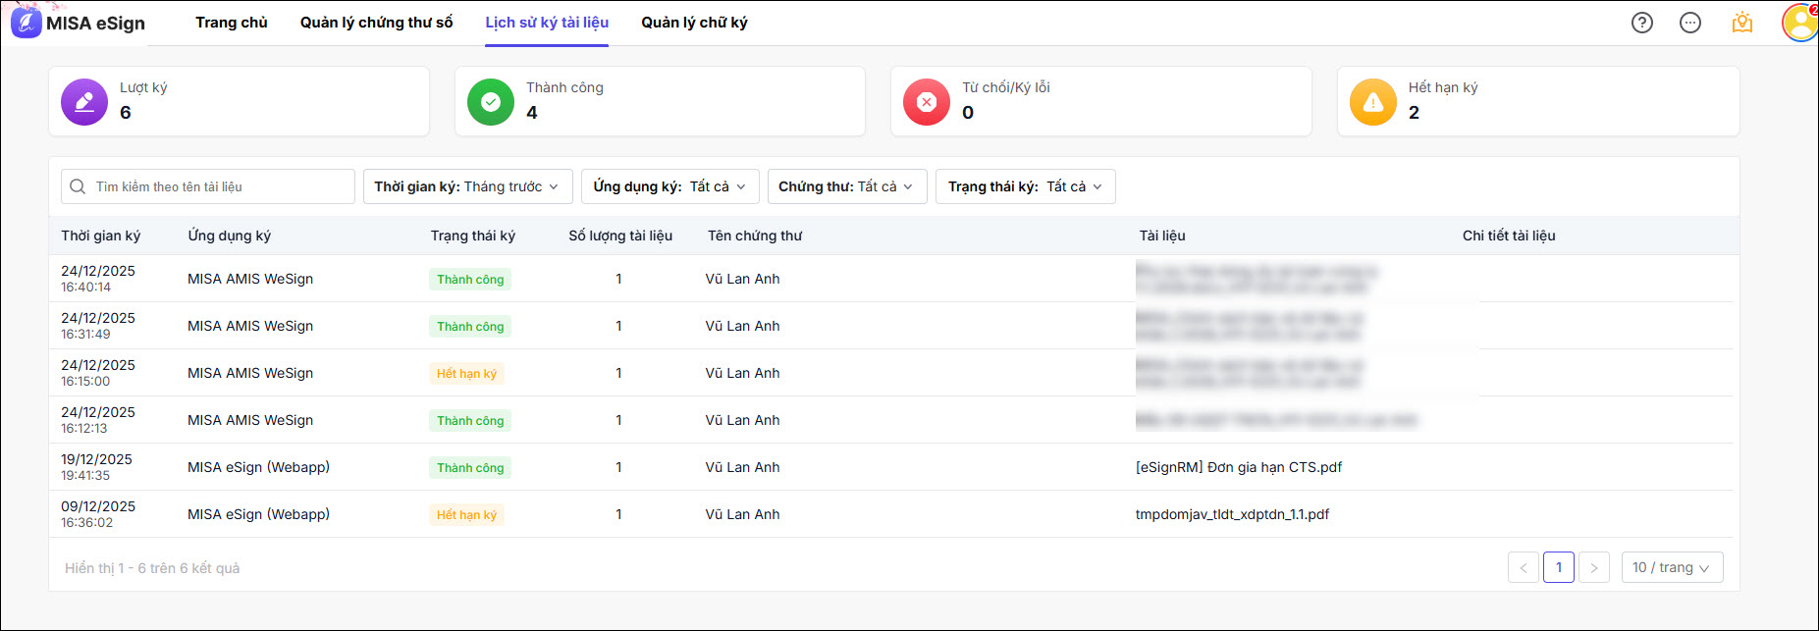Open the [eSignRM] Đơn gia hạn CTS.pdf document
1819x631 pixels.
1238,467
